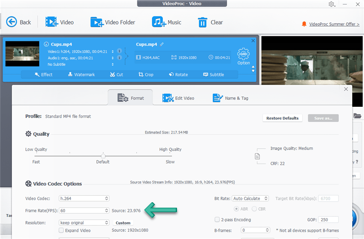Viewport: 364px width, 239px height.
Task: Open the Watermark tool
Action: pos(81,75)
